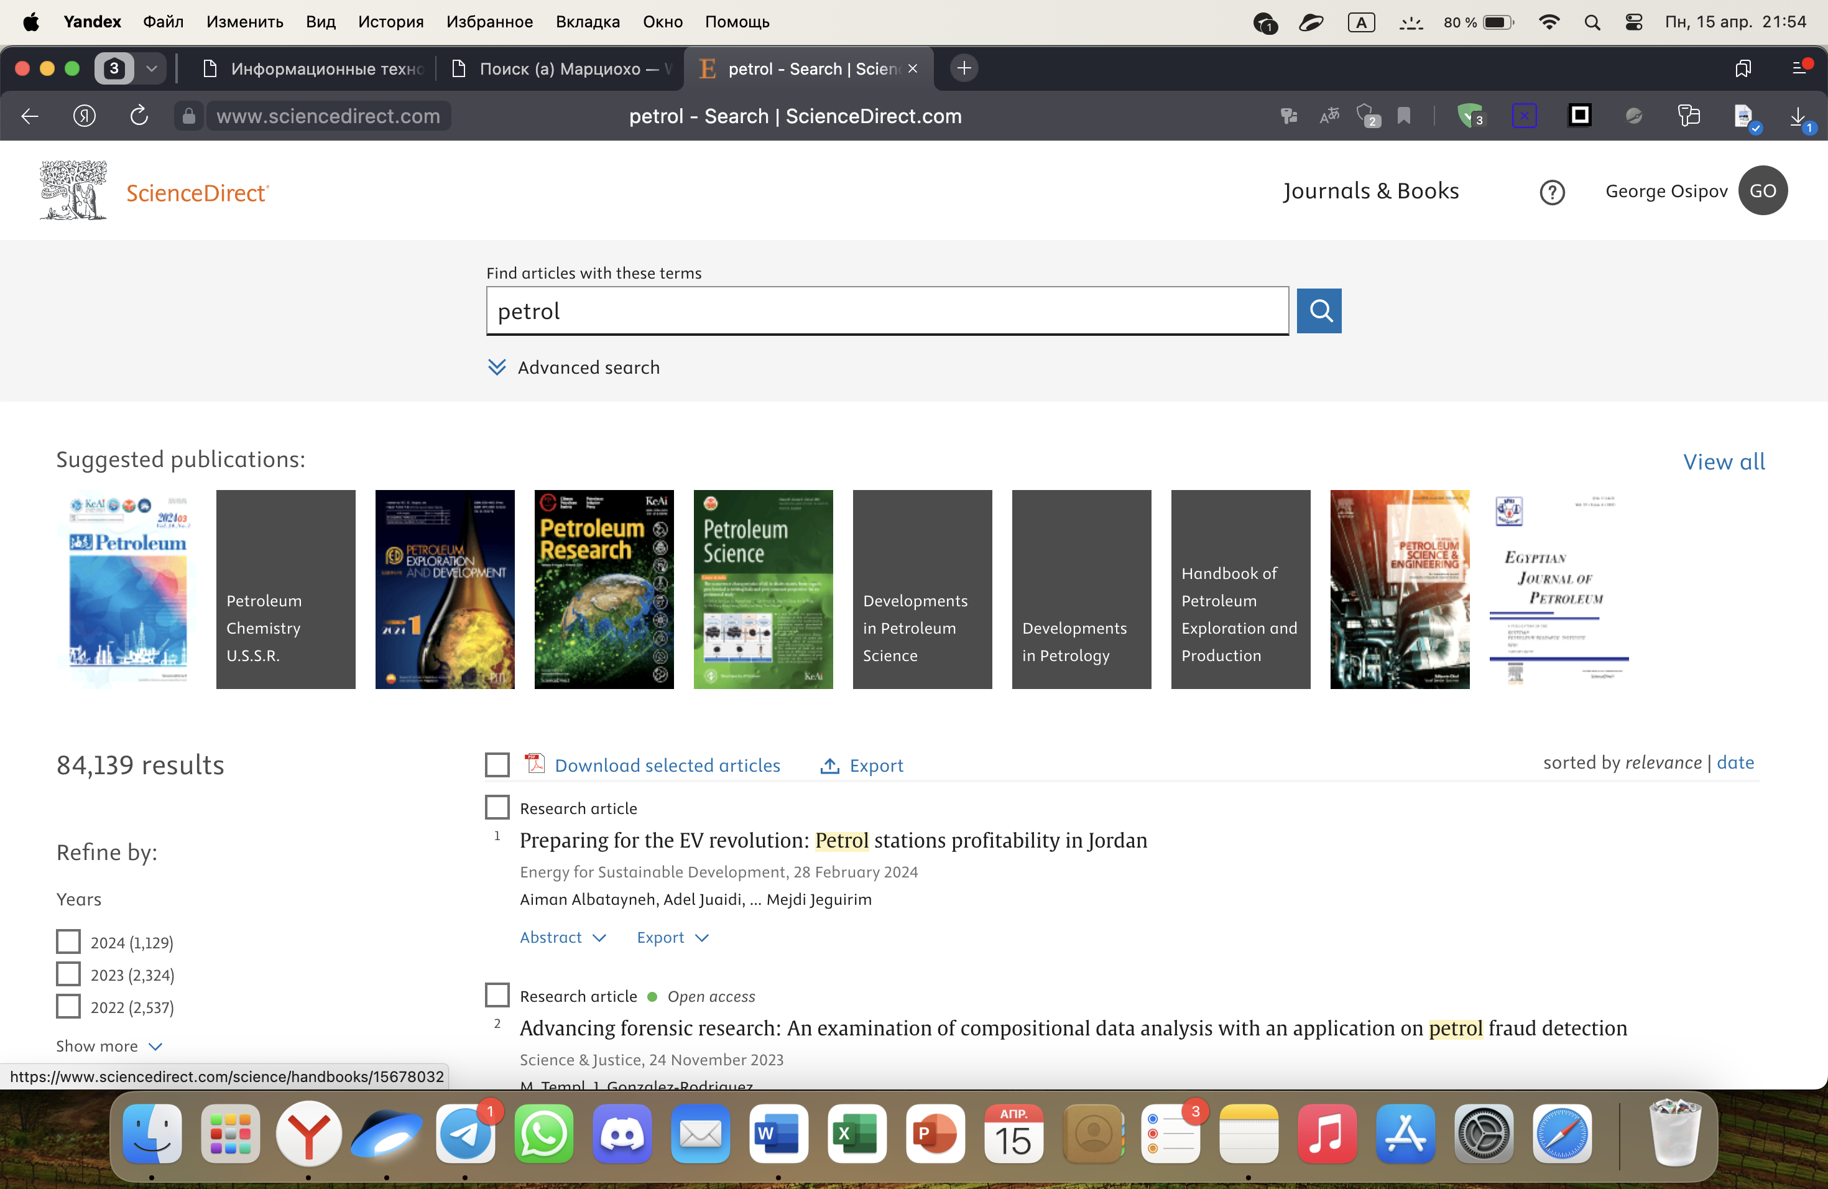This screenshot has height=1189, width=1828.
Task: Click the page translate icon
Action: [1329, 116]
